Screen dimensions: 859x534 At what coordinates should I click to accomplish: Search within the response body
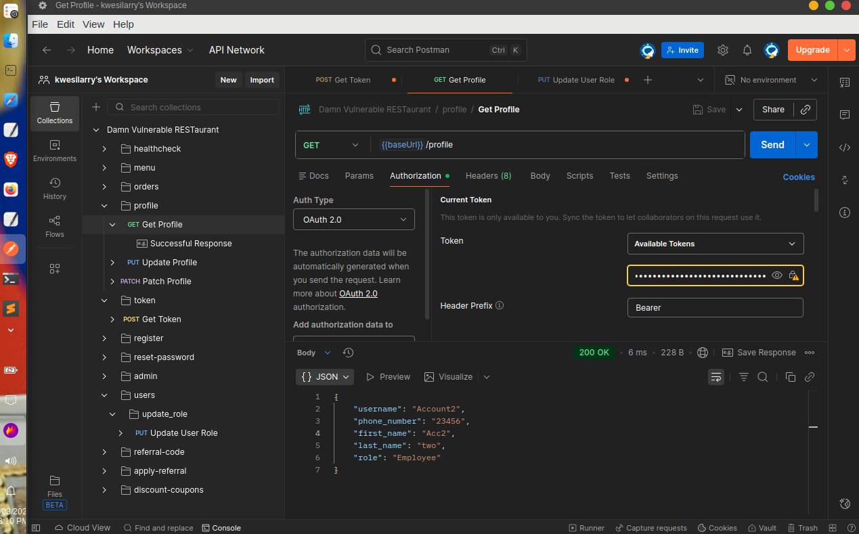(763, 377)
